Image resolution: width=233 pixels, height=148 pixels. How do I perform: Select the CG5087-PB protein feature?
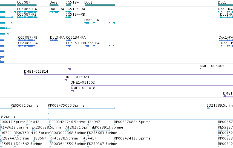(x=27, y=40)
